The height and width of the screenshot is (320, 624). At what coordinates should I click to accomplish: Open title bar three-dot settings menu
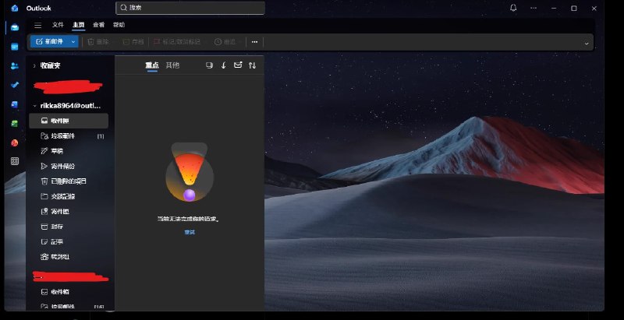[534, 8]
